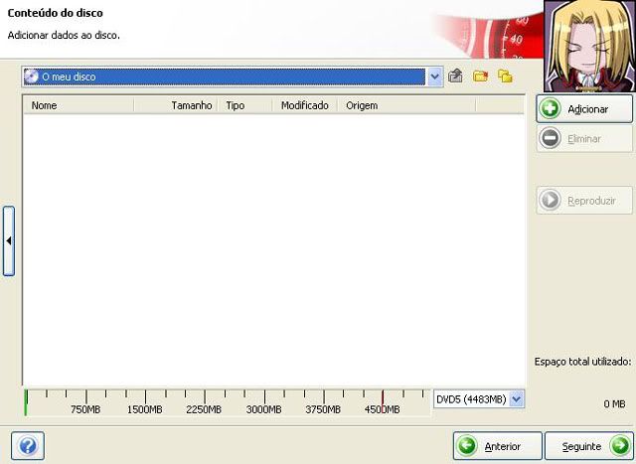The width and height of the screenshot is (636, 464).
Task: Click the up one level folder icon
Action: pyautogui.click(x=456, y=77)
